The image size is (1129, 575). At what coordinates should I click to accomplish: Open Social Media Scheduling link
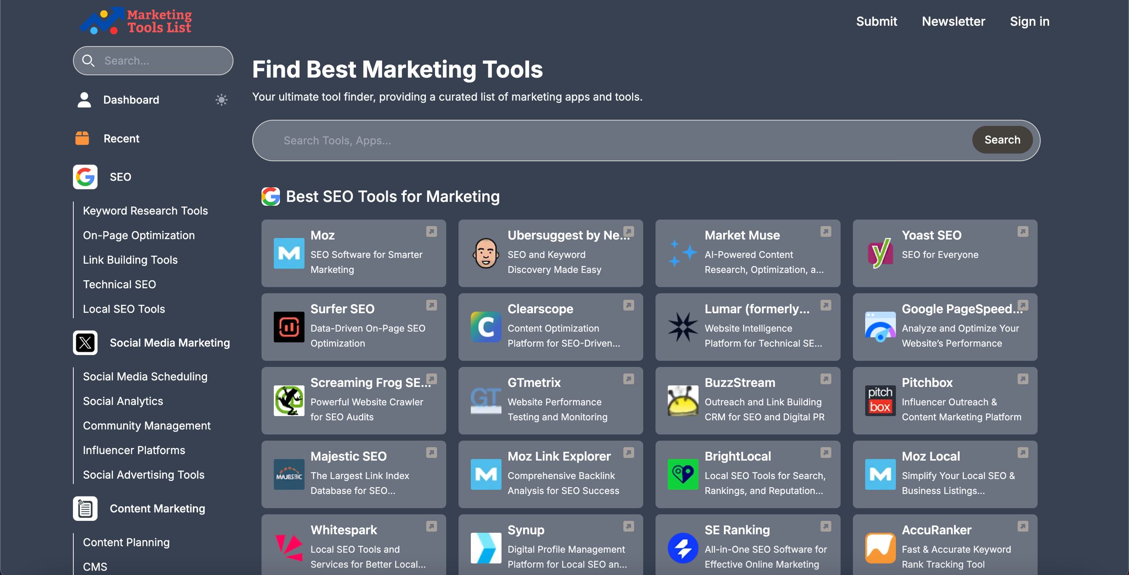click(145, 377)
